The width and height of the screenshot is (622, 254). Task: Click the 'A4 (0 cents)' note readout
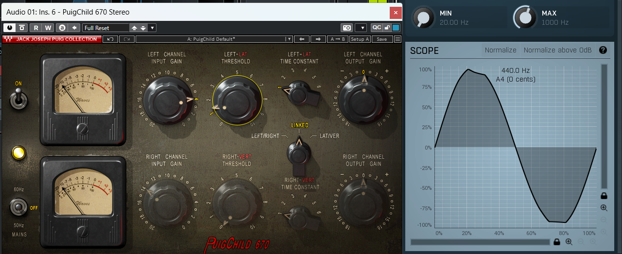pos(516,79)
